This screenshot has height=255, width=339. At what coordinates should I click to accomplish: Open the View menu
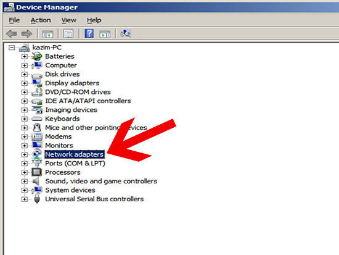[69, 20]
